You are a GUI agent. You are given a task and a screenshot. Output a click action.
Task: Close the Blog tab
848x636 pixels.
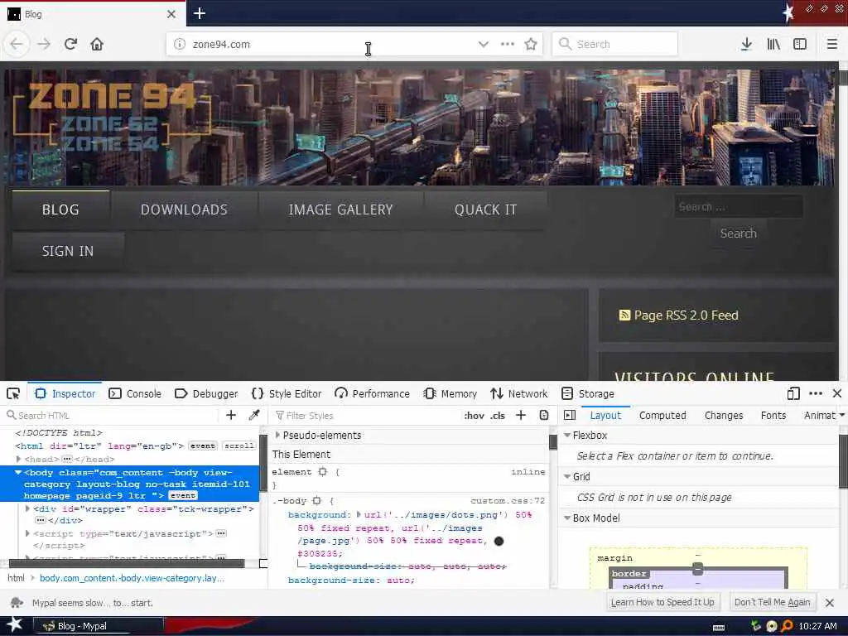tap(171, 14)
